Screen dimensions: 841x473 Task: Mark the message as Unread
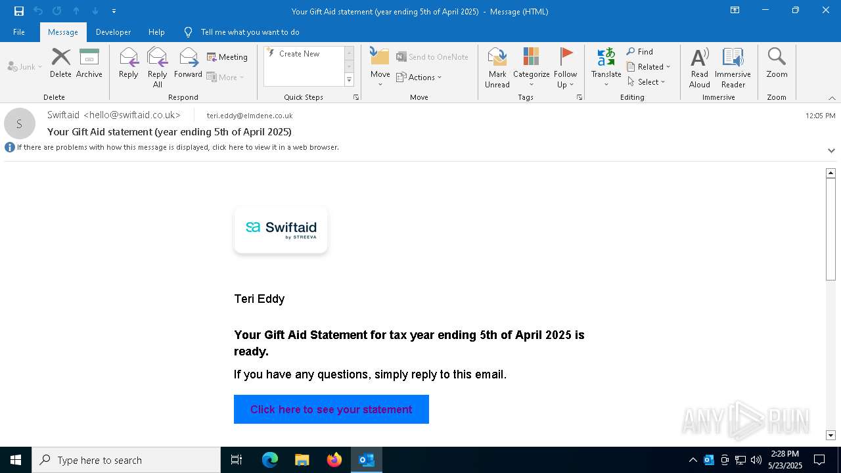tap(497, 67)
